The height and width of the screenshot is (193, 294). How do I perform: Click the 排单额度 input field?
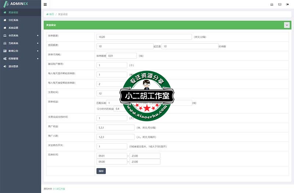point(144,37)
